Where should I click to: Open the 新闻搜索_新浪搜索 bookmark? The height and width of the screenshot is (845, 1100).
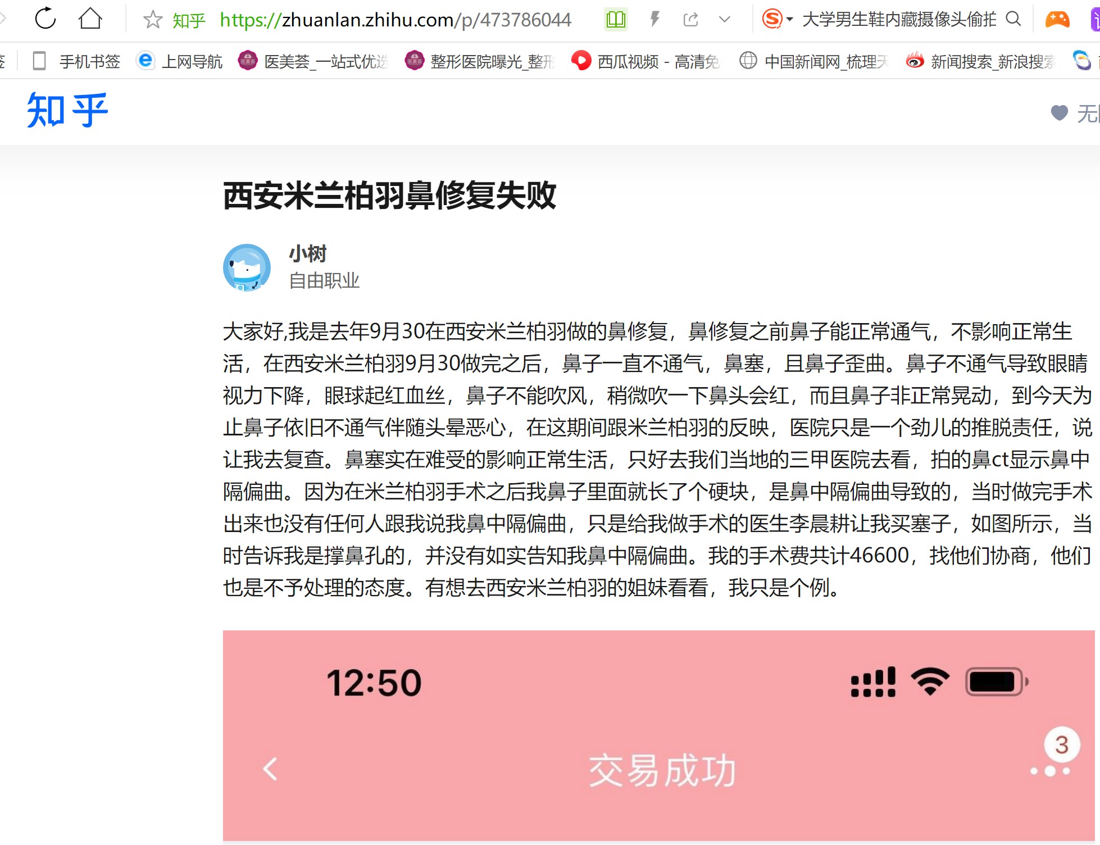click(x=981, y=61)
